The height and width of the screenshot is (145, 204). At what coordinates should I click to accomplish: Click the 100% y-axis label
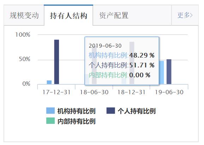pyautogui.click(x=23, y=35)
